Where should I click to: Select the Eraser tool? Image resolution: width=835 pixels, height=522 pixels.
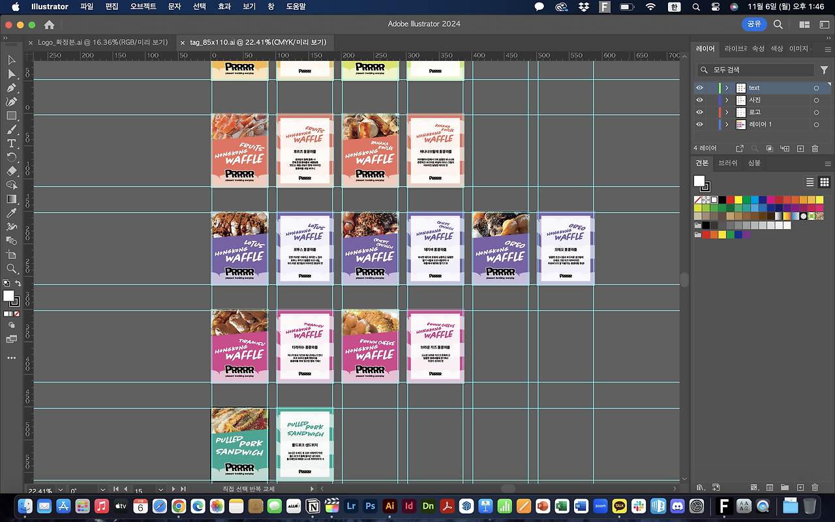pos(12,171)
